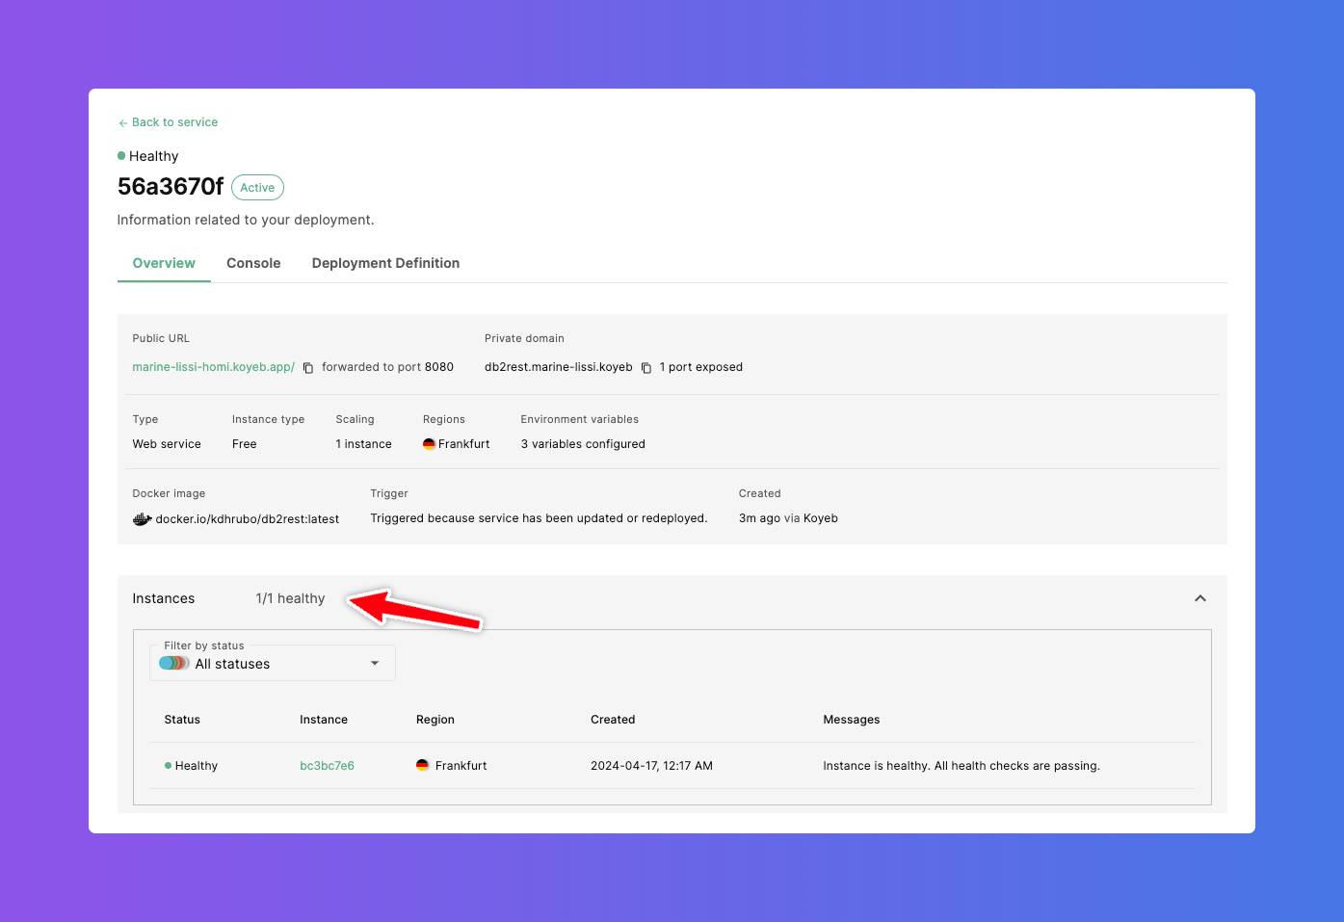Open the Deployment Definition tab
This screenshot has width=1344, height=922.
tap(385, 263)
